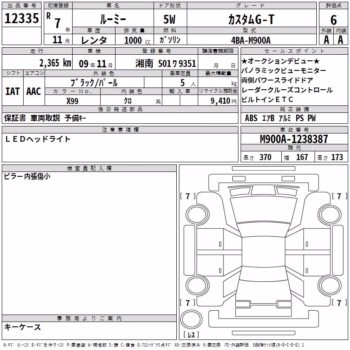Click the width value 167
Screen dimensions: 350x350
pos(302,157)
